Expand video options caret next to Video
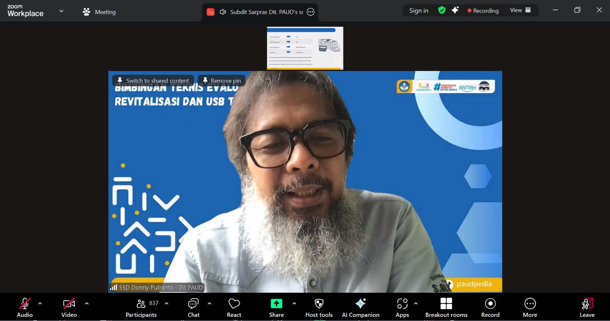 (87, 304)
